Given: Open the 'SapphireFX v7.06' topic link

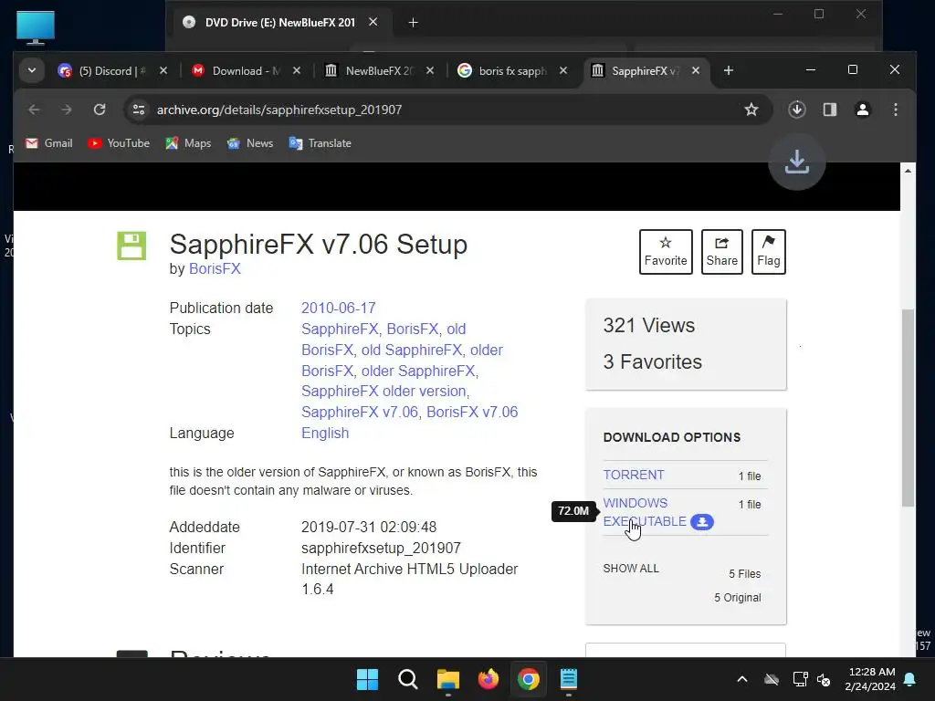Looking at the screenshot, I should (x=360, y=412).
